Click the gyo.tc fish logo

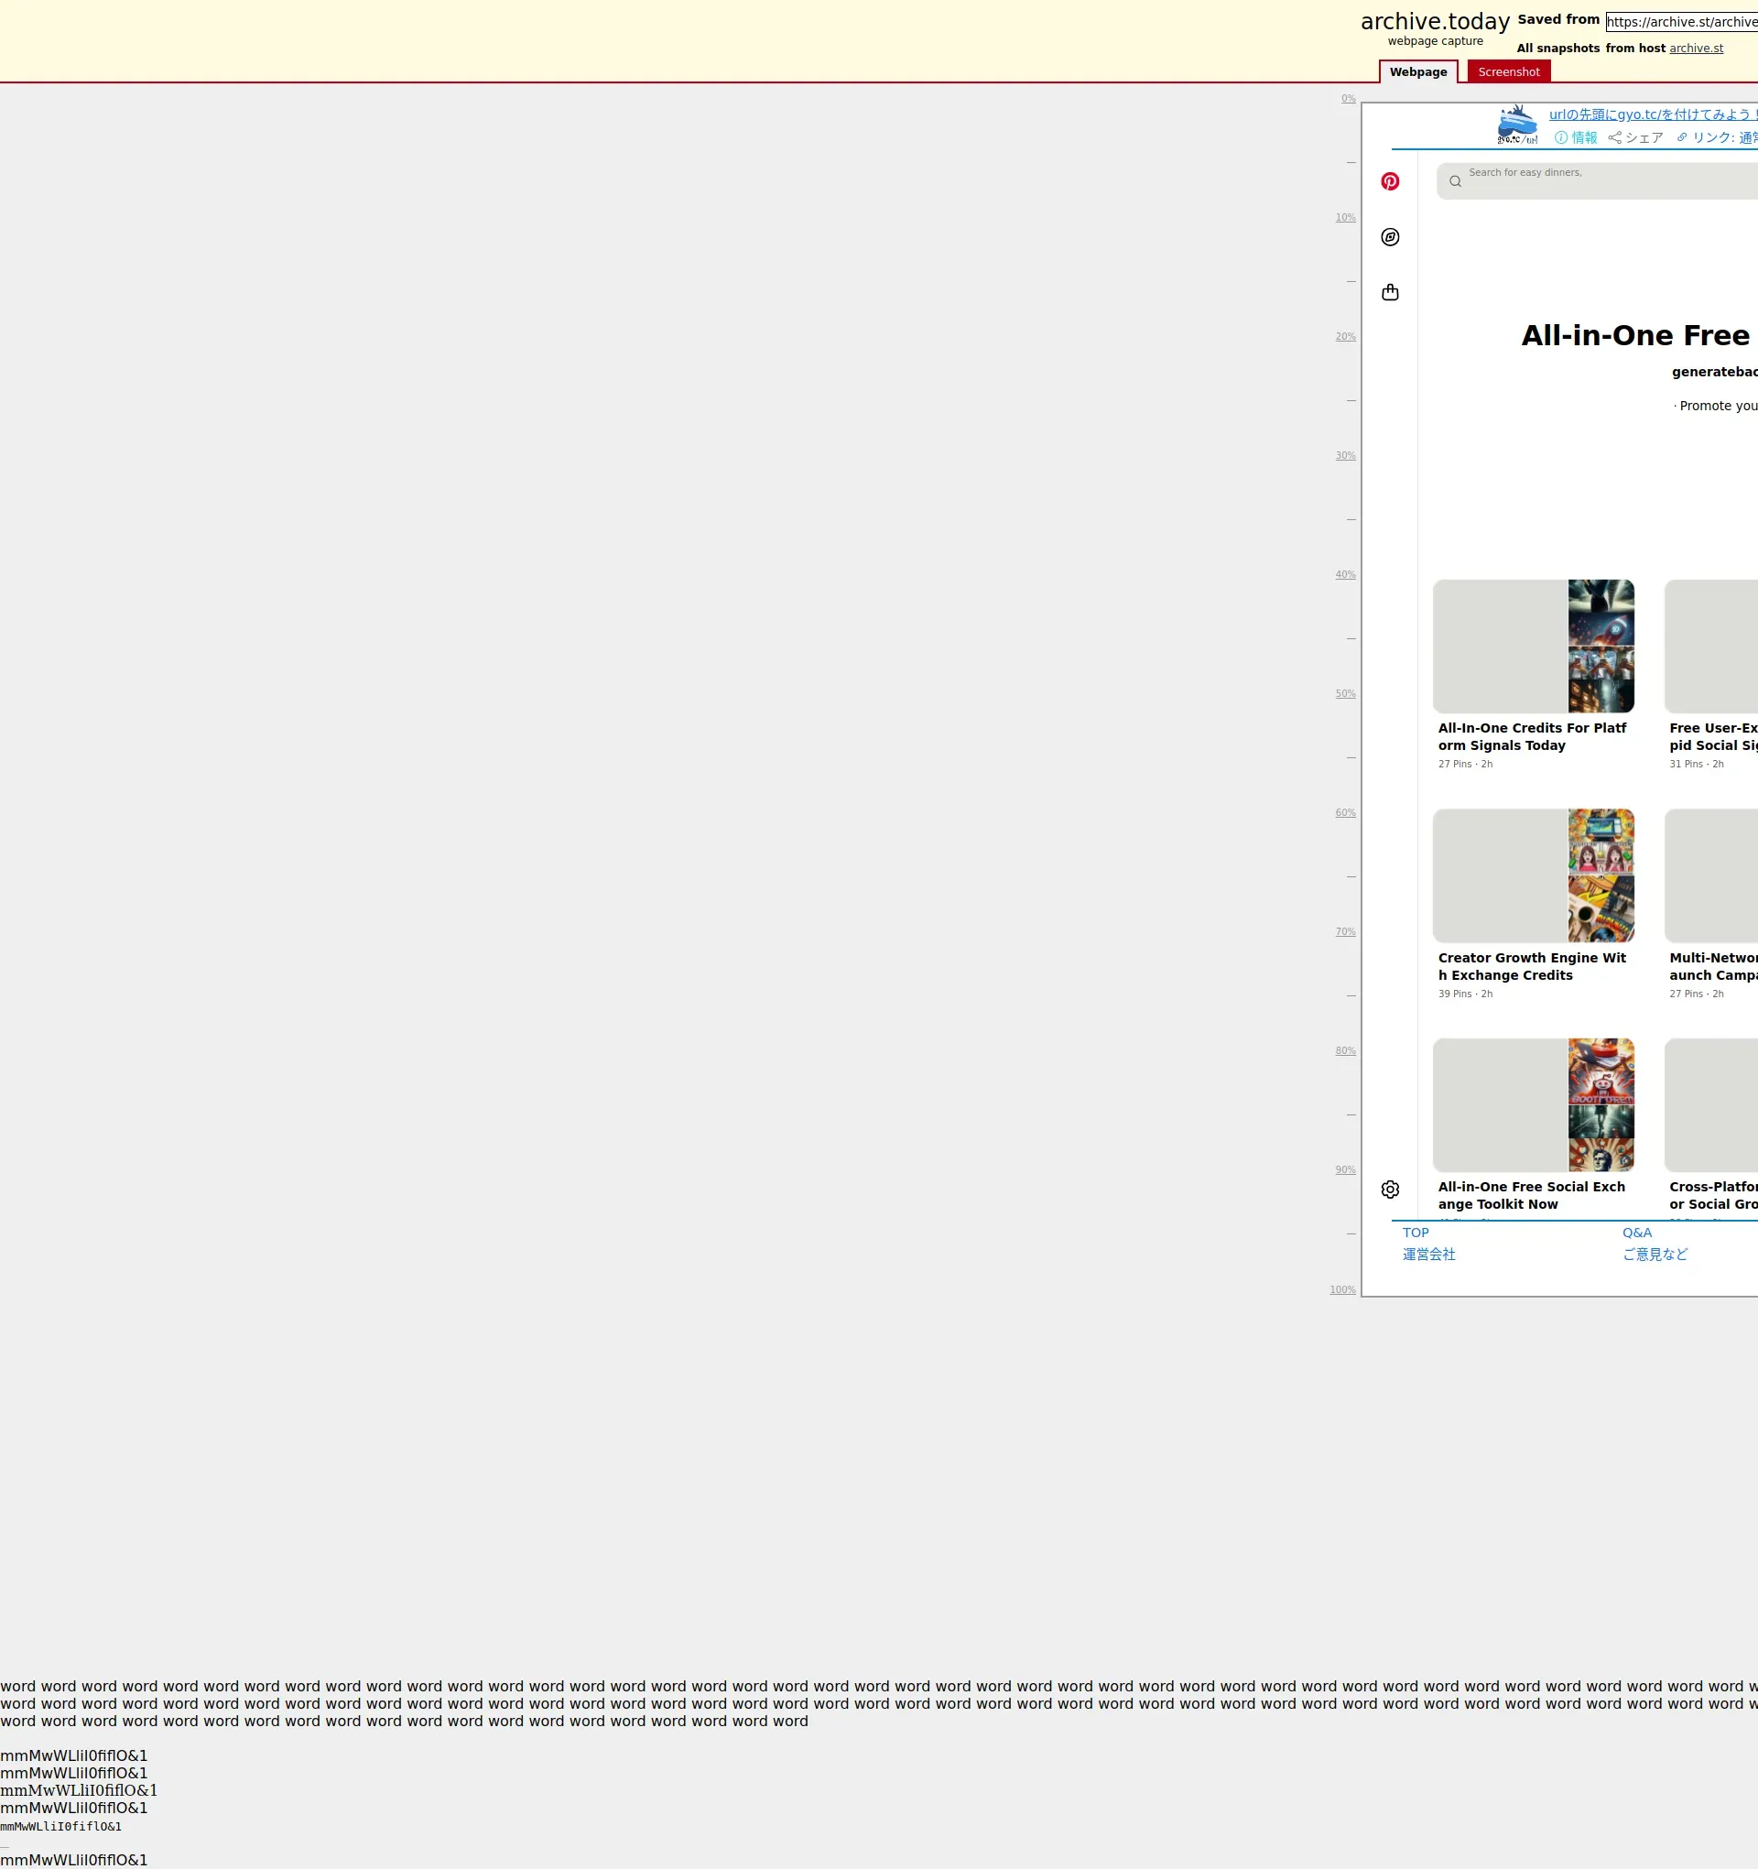1516,125
